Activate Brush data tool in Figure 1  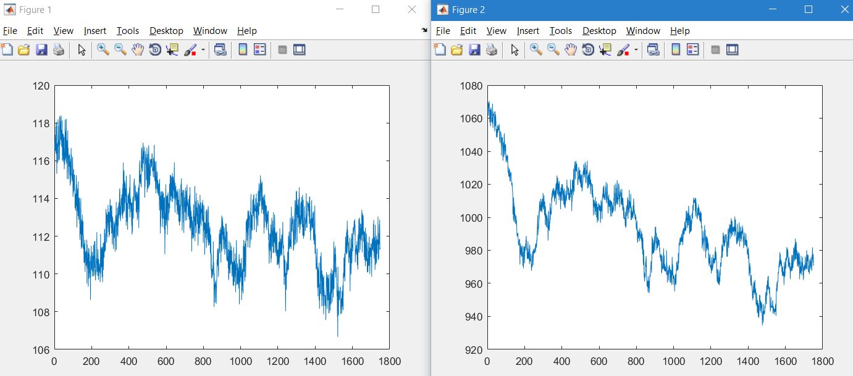click(x=191, y=50)
